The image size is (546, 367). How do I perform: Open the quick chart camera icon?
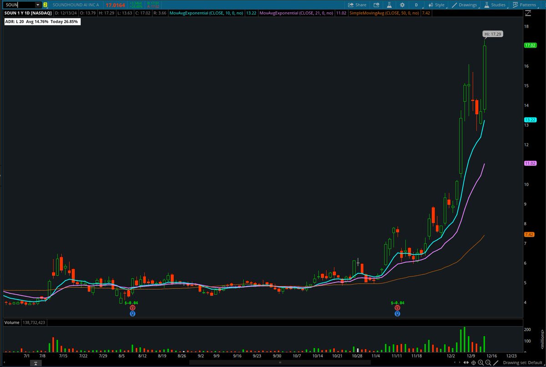[376, 5]
